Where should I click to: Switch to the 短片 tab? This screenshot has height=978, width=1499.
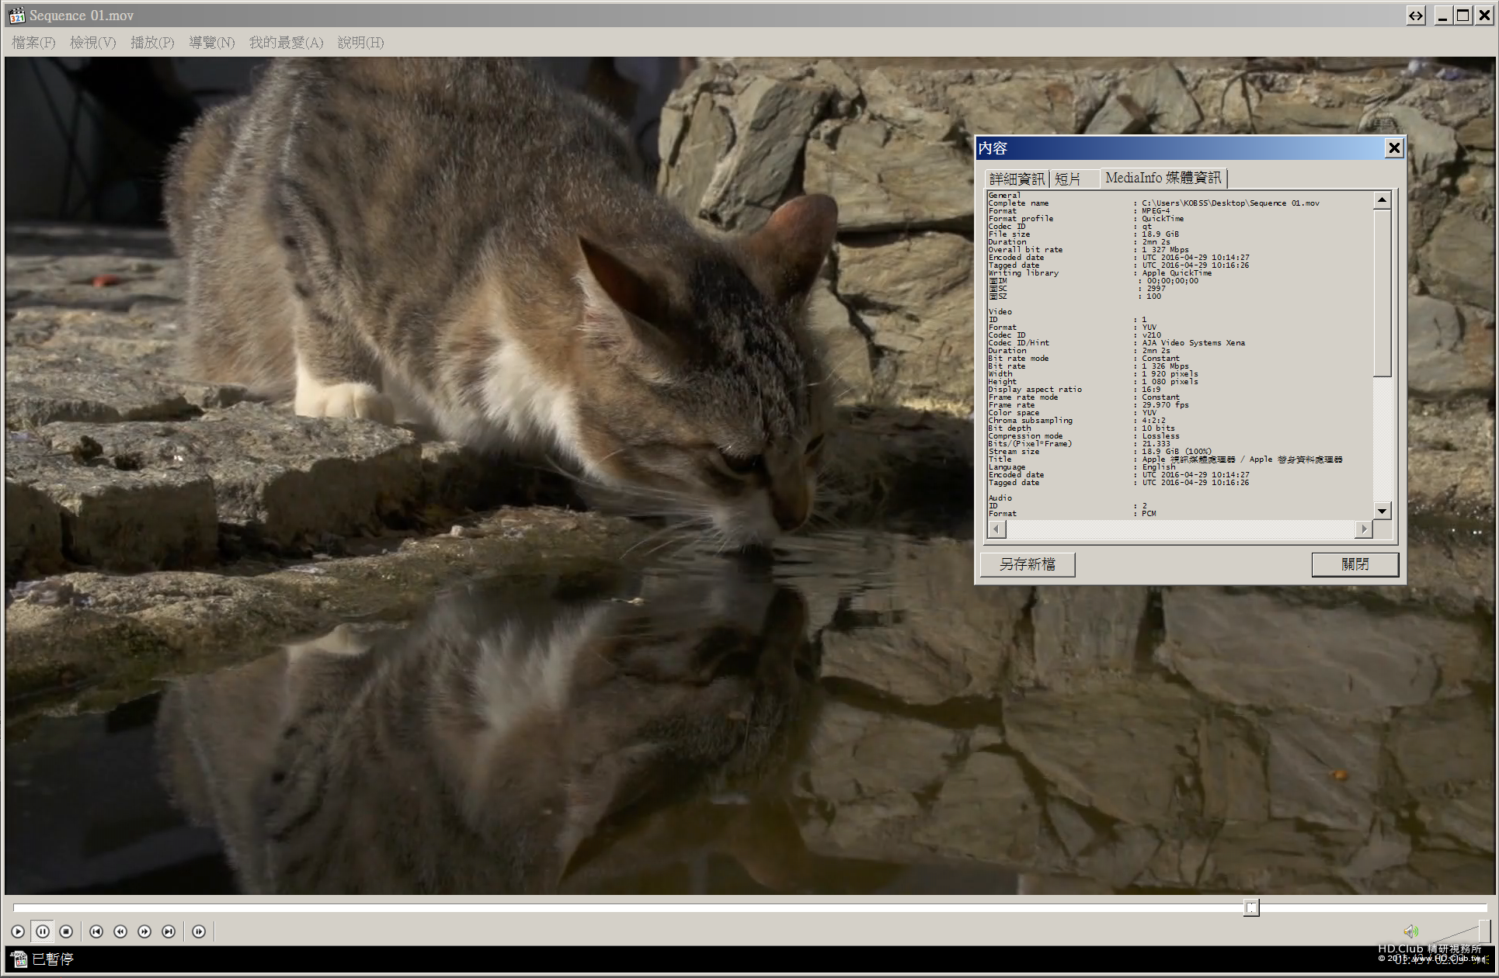coord(1068,179)
